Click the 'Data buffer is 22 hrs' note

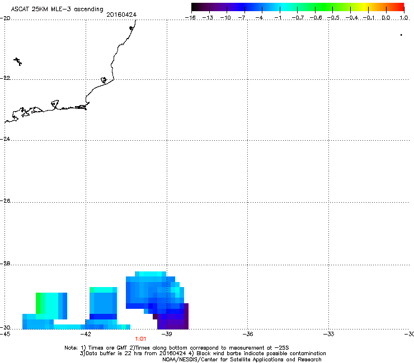tap(203, 354)
